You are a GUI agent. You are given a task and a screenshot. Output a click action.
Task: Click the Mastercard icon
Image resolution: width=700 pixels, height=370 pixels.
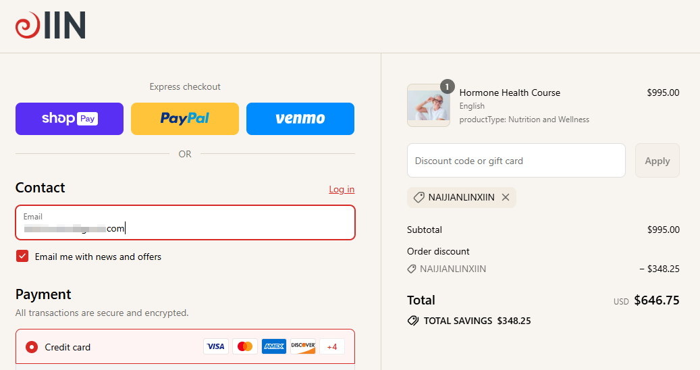coord(245,346)
